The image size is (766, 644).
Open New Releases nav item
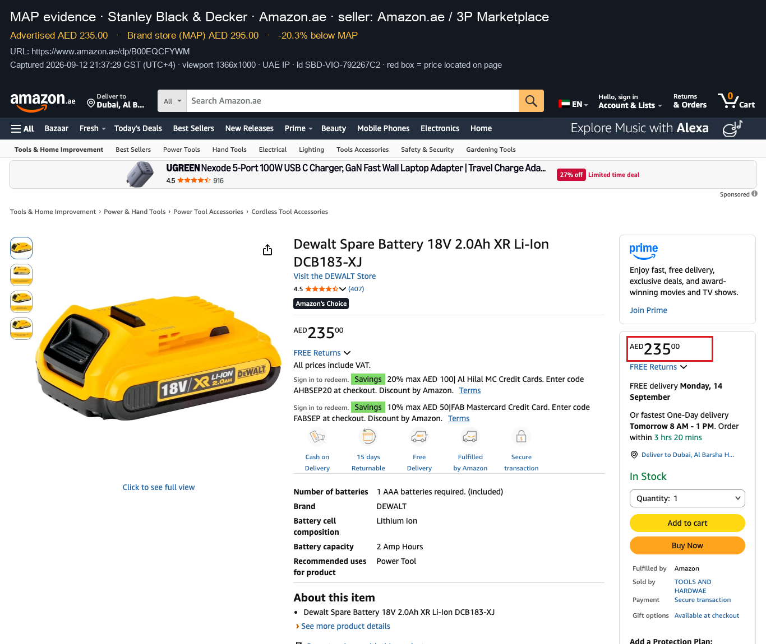pyautogui.click(x=250, y=128)
